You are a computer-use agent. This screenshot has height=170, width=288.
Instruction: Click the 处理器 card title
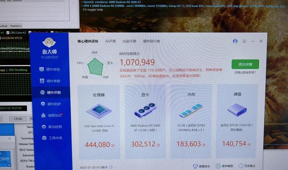point(99,95)
